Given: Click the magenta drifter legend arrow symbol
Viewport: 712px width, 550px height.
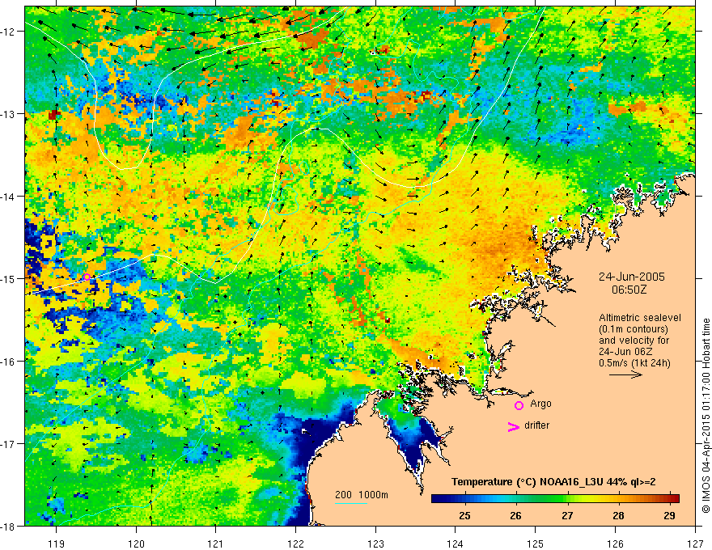Looking at the screenshot, I should (513, 427).
